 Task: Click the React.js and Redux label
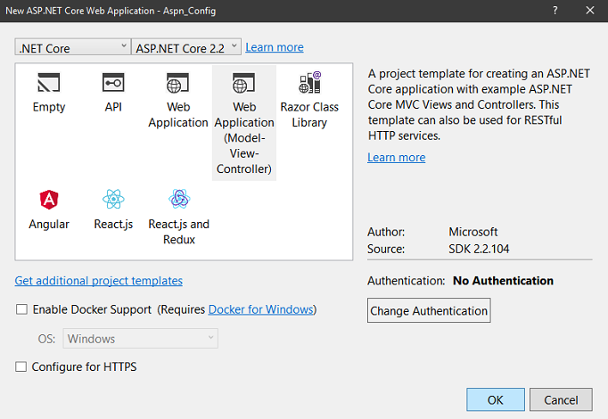tap(179, 232)
